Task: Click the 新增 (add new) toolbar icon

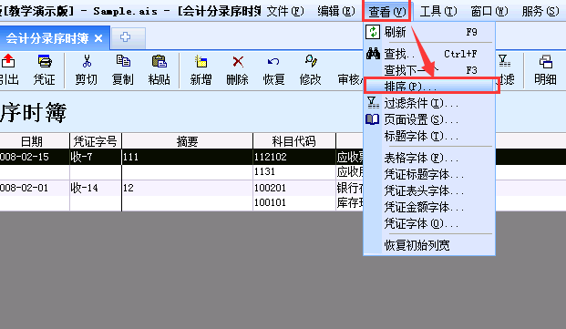Action: pyautogui.click(x=201, y=62)
